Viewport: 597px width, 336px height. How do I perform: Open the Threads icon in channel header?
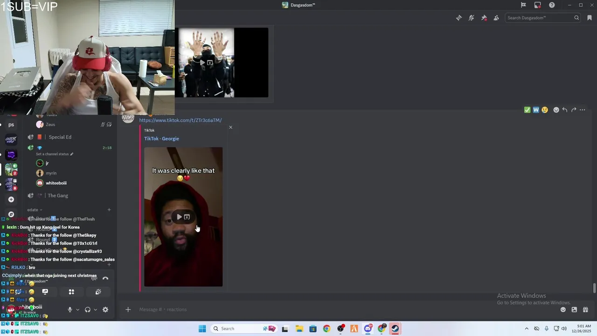[459, 18]
